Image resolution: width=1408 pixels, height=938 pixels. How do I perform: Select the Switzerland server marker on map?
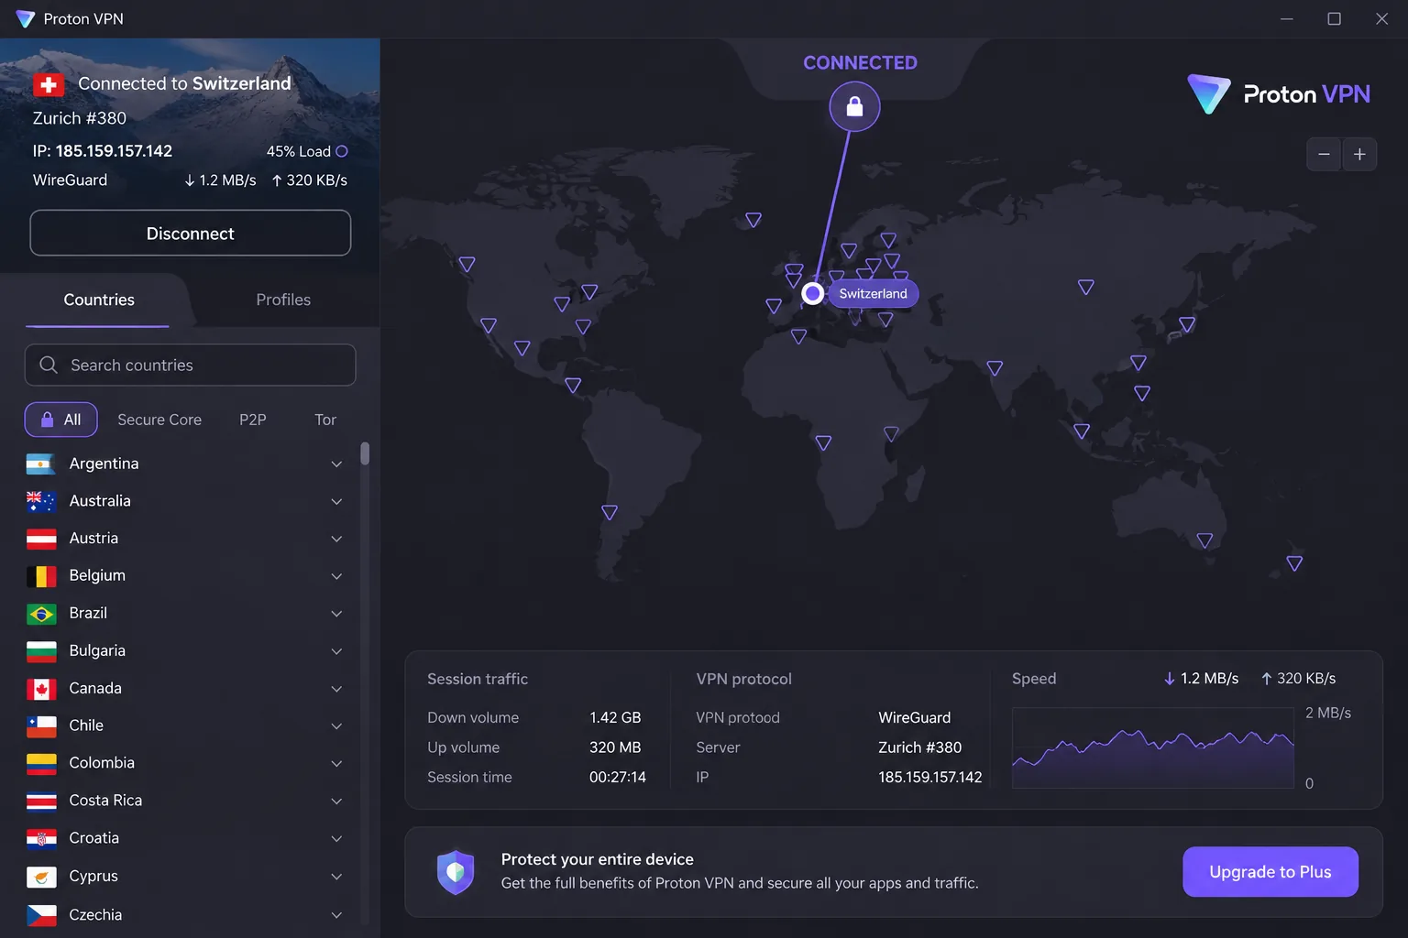point(812,293)
